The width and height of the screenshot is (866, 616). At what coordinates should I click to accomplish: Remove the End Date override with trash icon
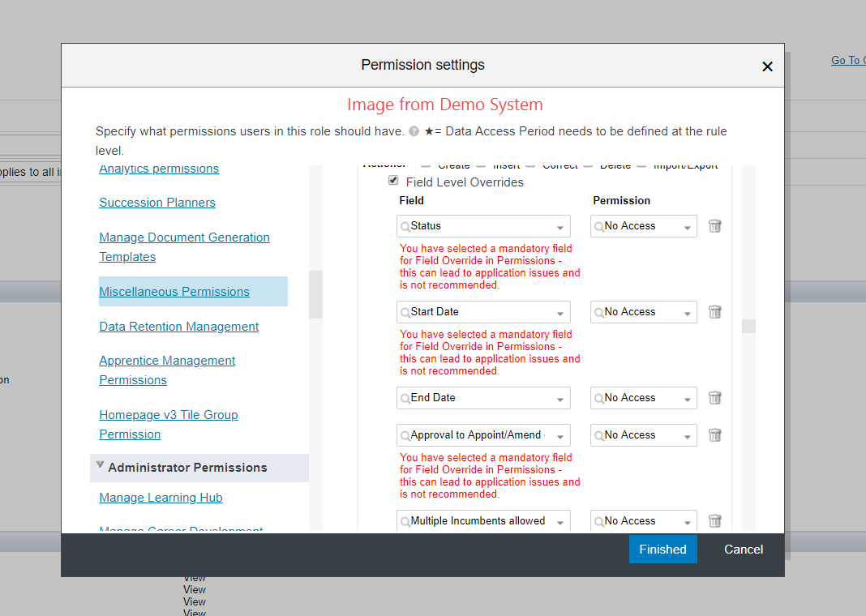tap(714, 397)
